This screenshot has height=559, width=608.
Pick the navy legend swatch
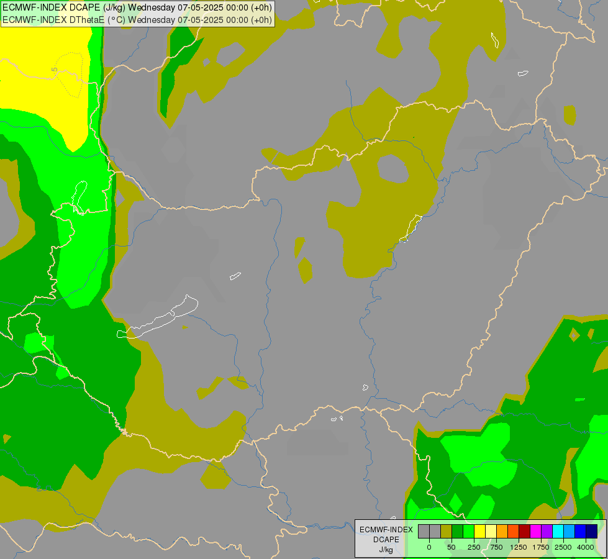592,531
